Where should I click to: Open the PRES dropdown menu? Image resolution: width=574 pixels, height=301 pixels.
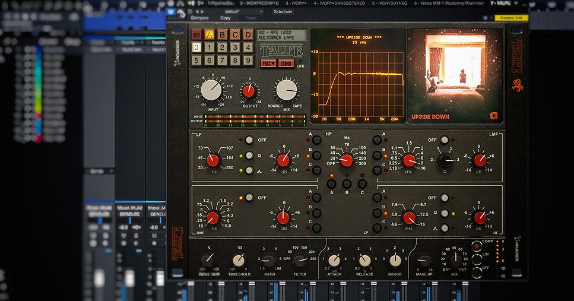click(268, 64)
